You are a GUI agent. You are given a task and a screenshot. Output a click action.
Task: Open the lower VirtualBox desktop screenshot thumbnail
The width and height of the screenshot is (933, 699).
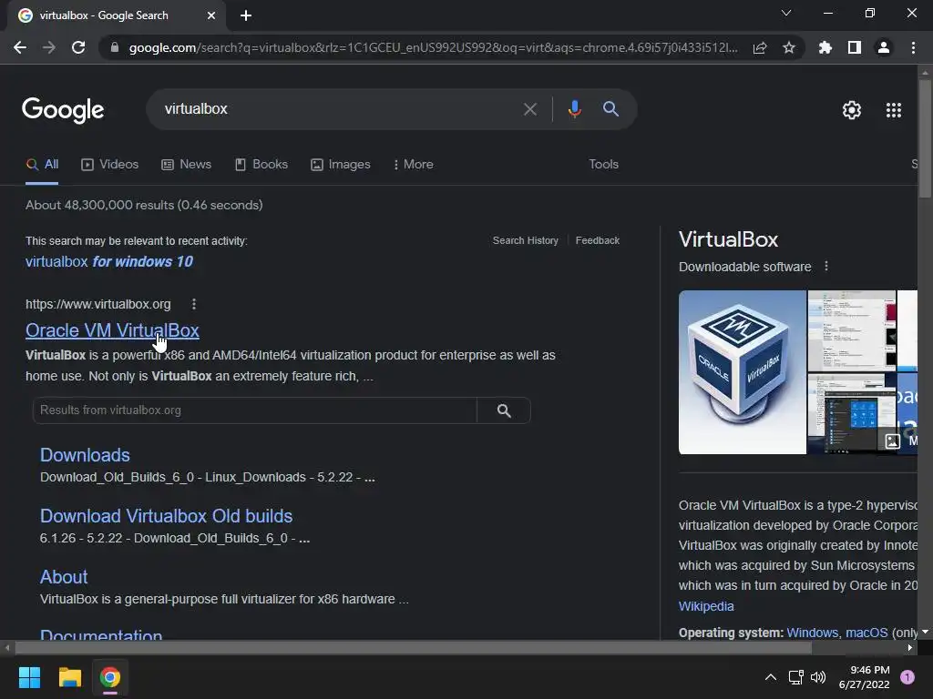pos(852,414)
